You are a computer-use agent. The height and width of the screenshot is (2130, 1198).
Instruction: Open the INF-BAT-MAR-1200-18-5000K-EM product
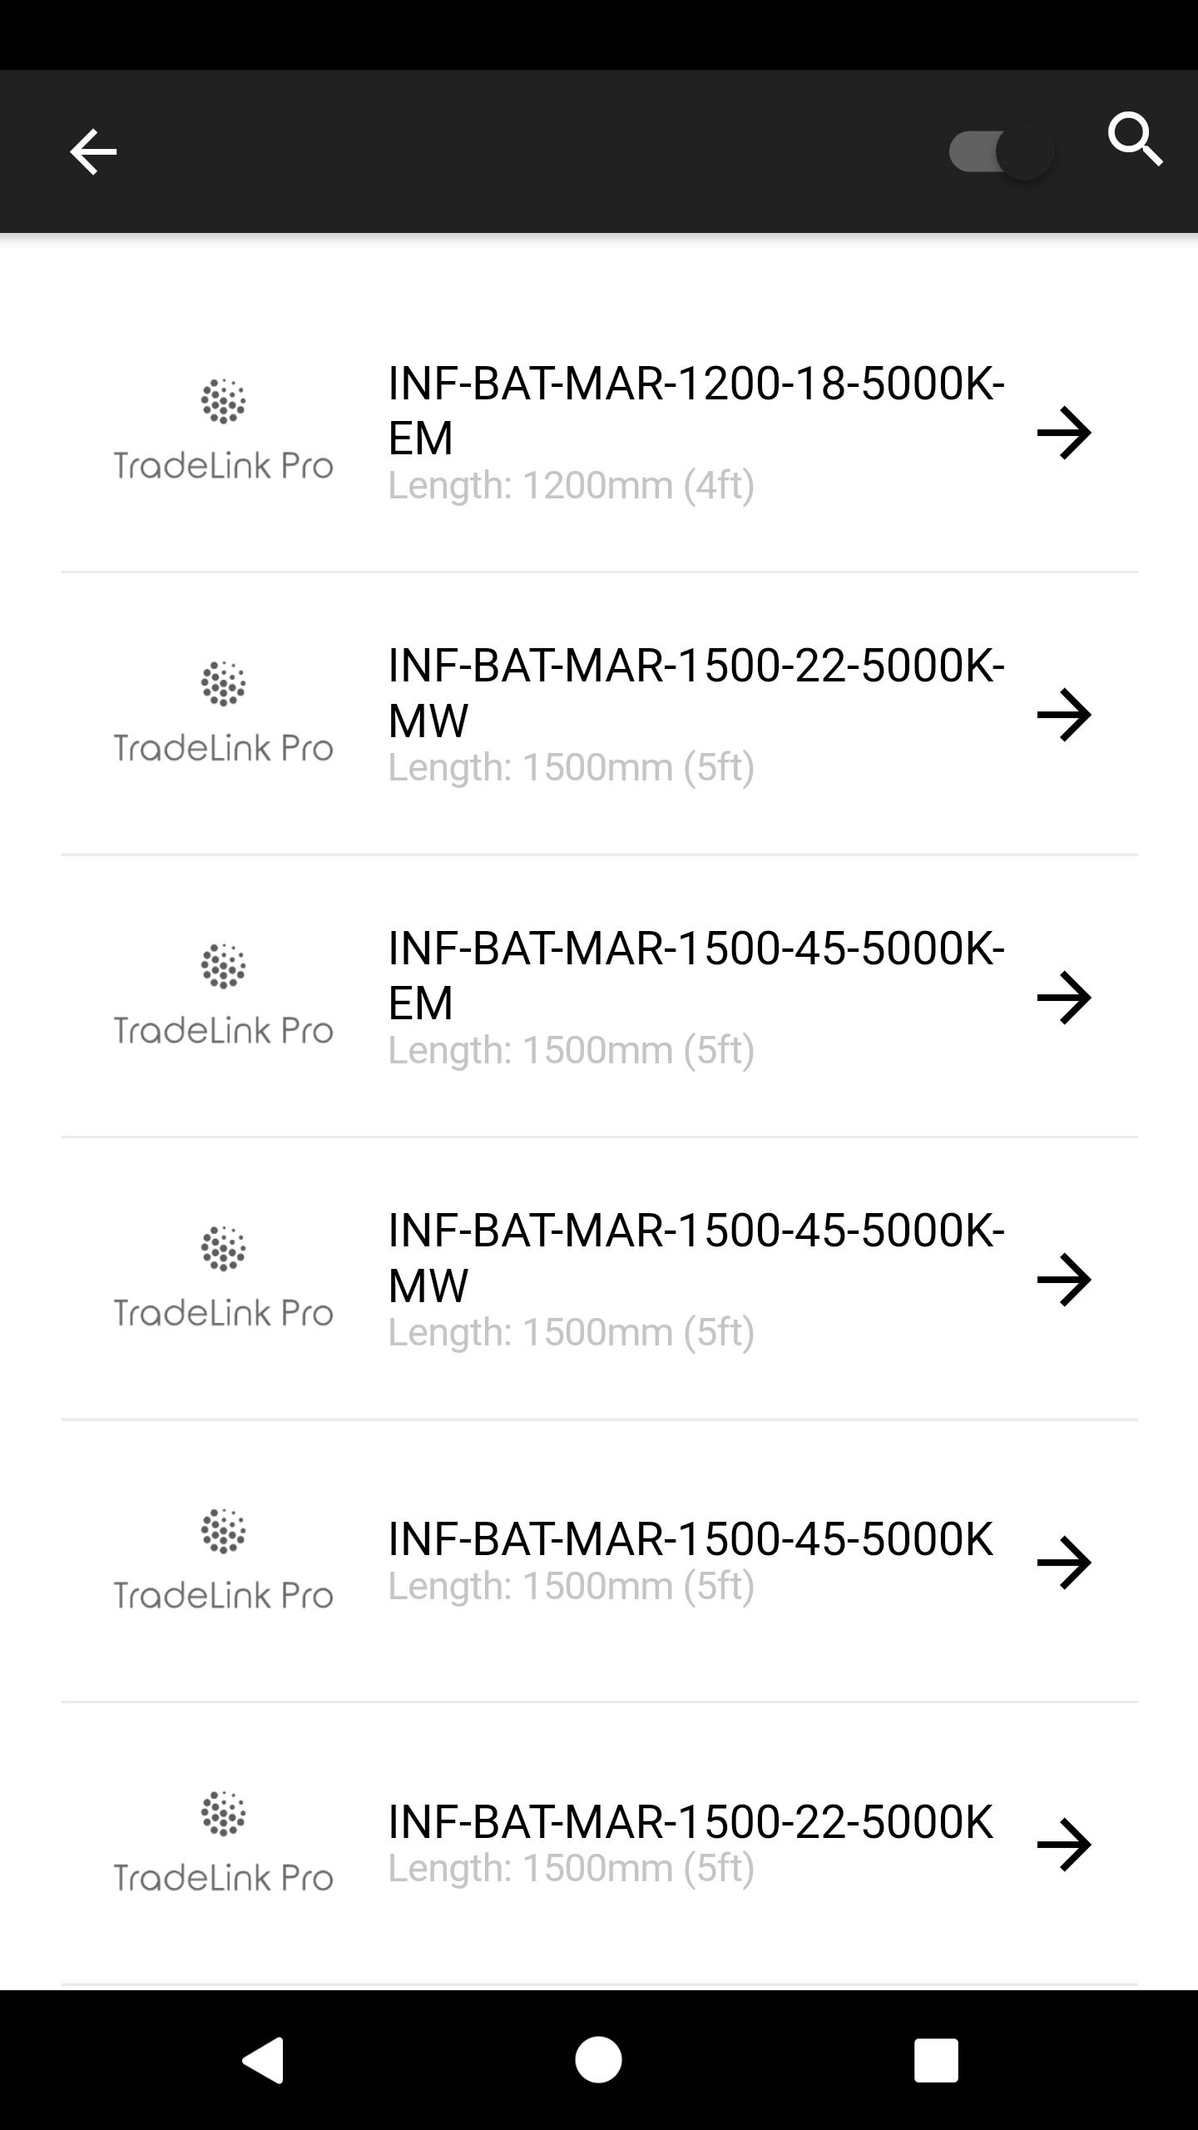pos(696,410)
